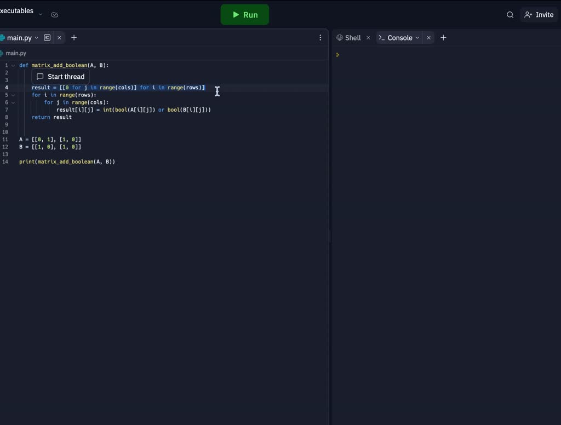The image size is (561, 425).
Task: Click the print(matrix_add_boolean(A, B)) line
Action: point(67,162)
